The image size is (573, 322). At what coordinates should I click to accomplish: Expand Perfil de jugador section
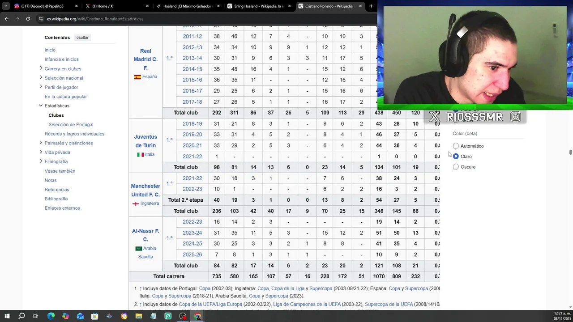point(41,87)
